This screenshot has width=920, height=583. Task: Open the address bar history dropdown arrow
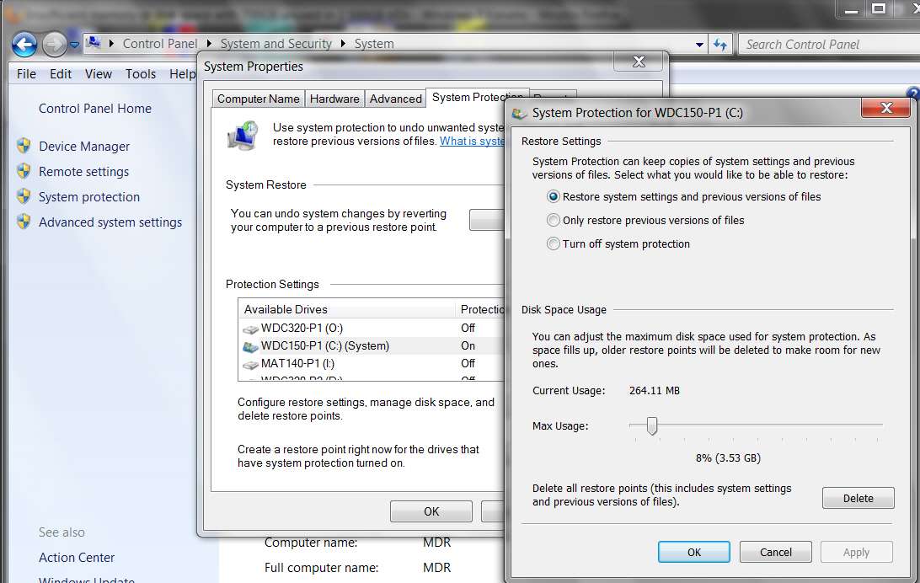[x=699, y=45]
